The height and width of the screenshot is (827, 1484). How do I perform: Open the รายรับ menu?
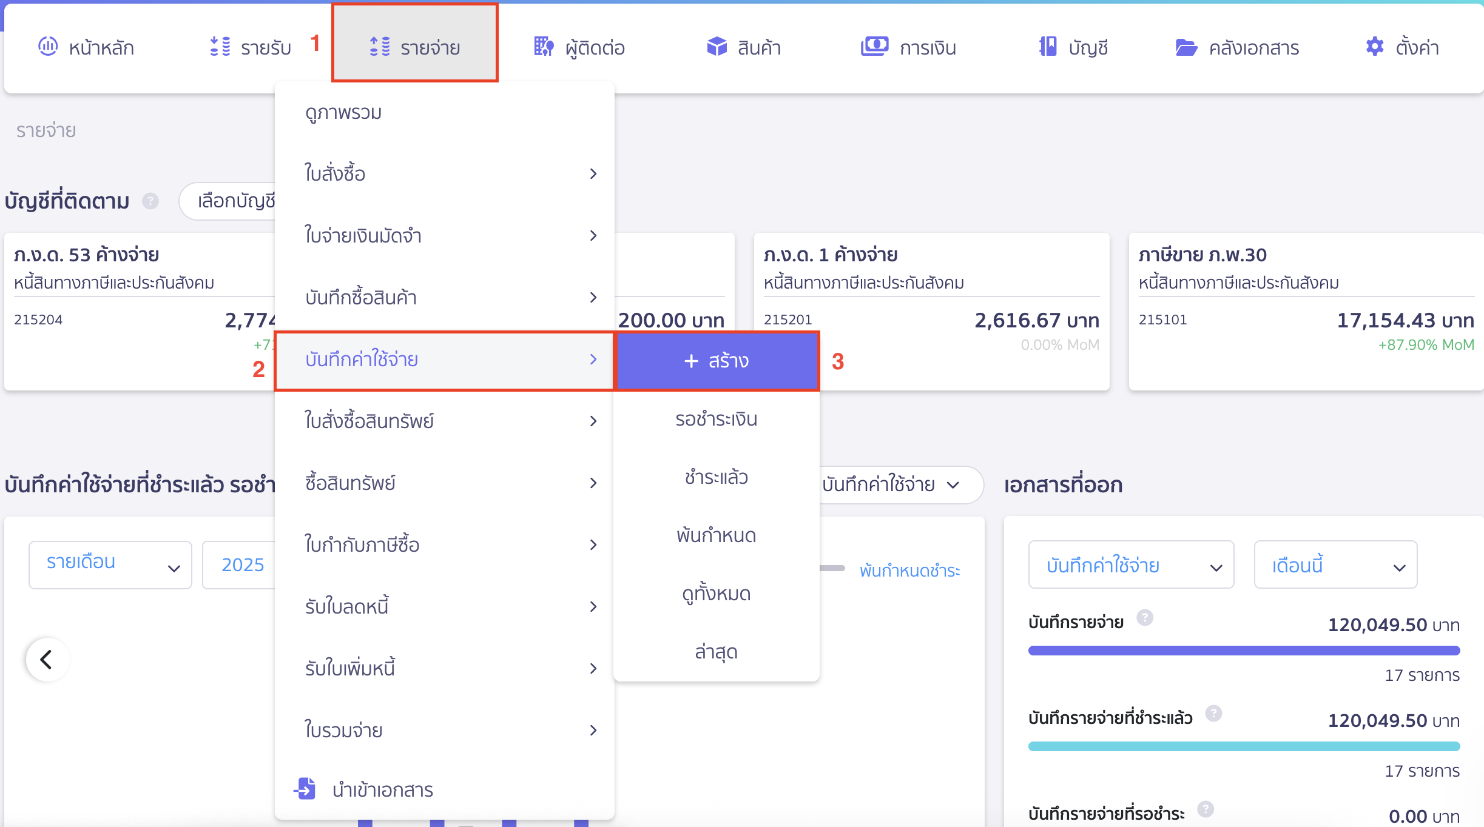250,47
